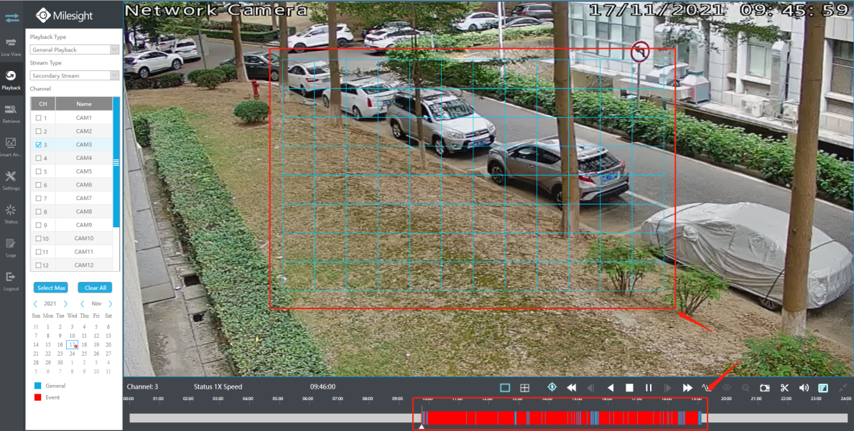
Task: Go to next month in calendar
Action: point(111,304)
